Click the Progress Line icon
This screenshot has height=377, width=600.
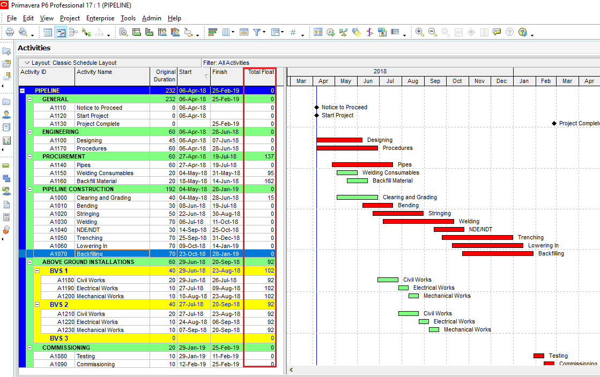(369, 32)
